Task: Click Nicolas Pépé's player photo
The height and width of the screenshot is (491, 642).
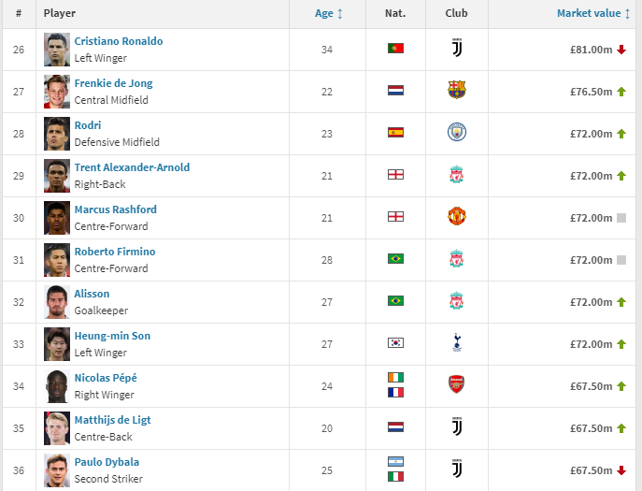Action: 56,385
